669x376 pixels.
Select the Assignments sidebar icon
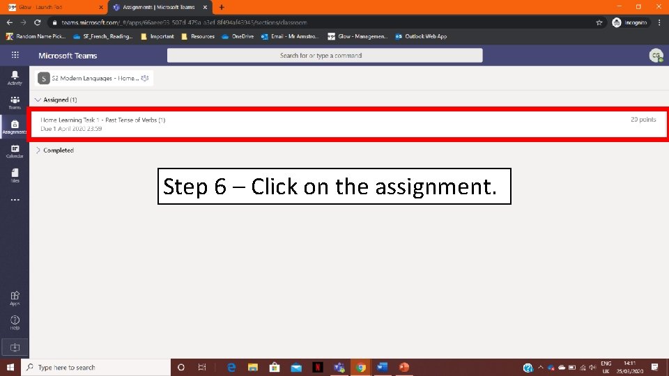tap(15, 127)
